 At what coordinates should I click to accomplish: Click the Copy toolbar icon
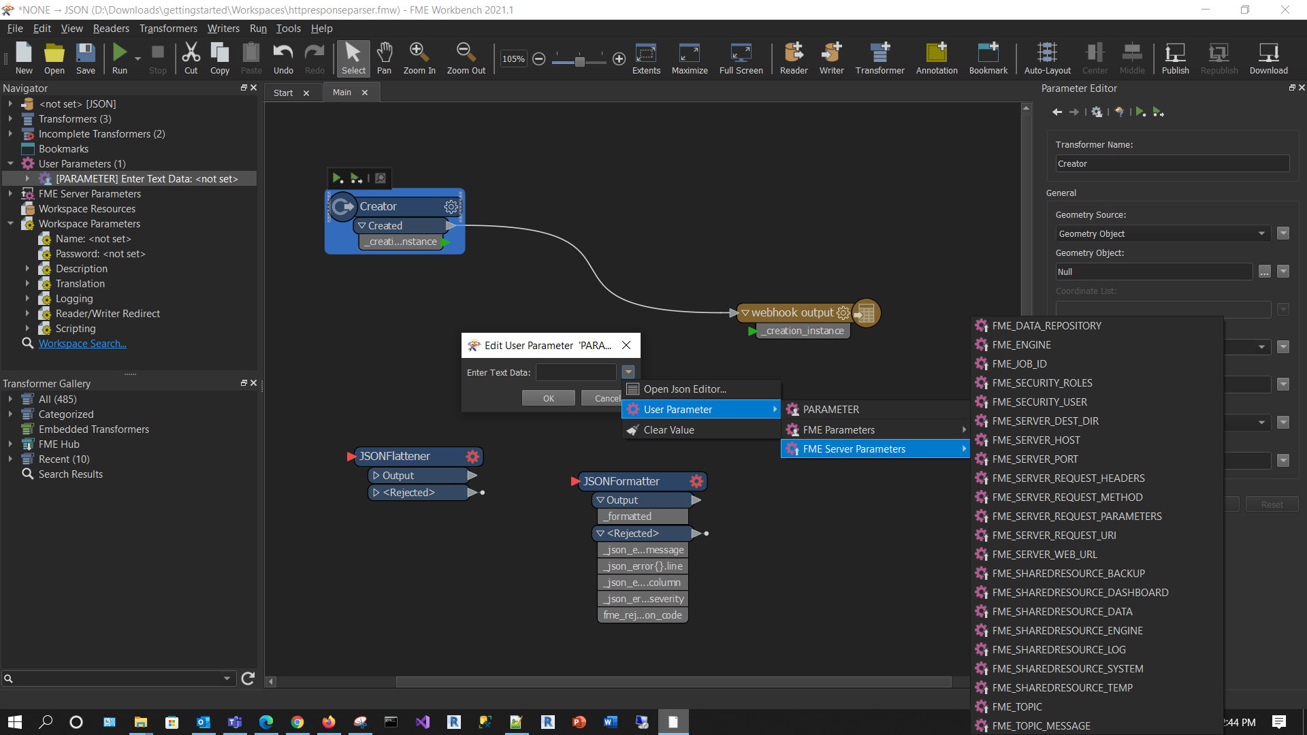[x=220, y=58]
